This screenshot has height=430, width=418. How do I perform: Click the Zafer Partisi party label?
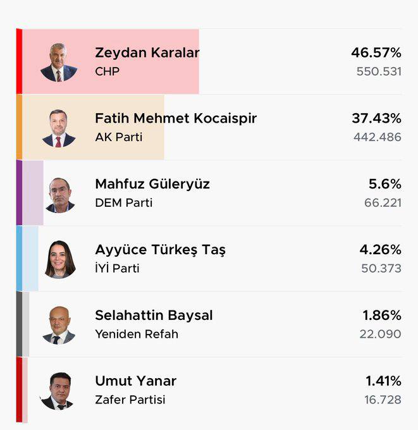[x=130, y=400]
